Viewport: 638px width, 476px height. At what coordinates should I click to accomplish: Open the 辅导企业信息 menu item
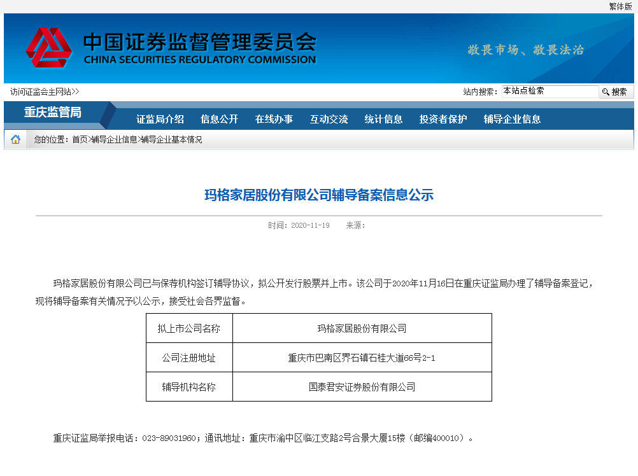(x=512, y=119)
